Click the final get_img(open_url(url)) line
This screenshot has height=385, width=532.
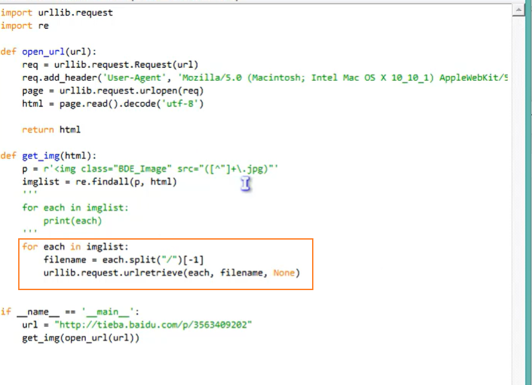coord(81,338)
